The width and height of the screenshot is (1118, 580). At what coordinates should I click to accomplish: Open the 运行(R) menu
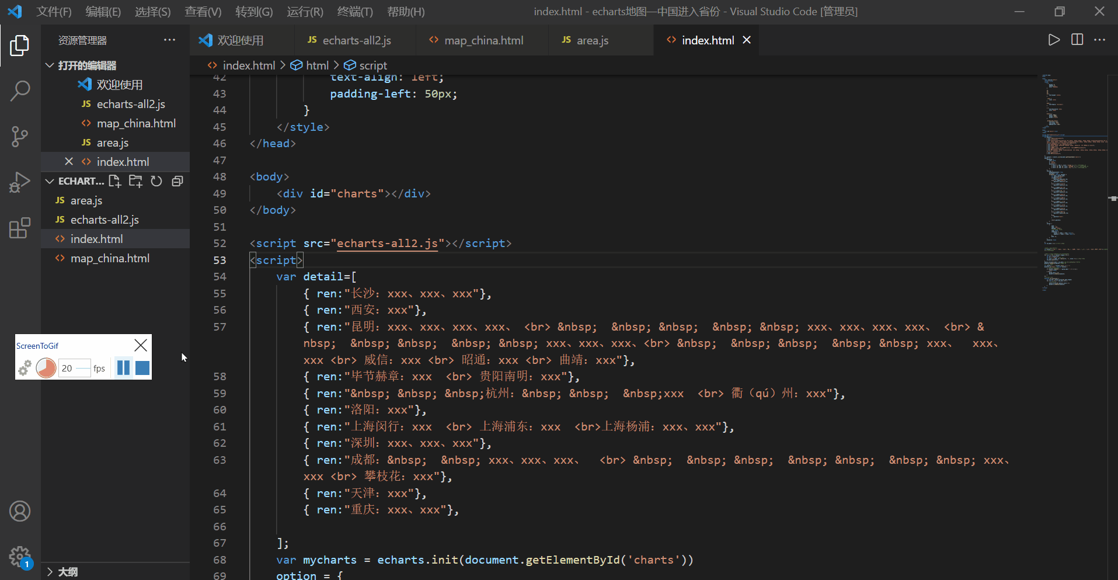coord(305,12)
